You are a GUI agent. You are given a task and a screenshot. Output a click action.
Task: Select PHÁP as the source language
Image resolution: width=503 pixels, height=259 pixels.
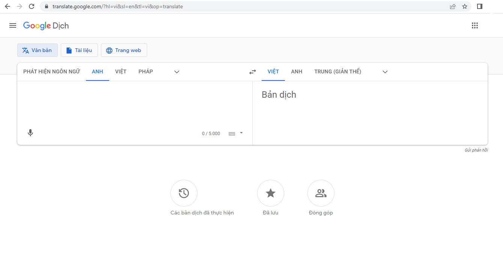146,71
